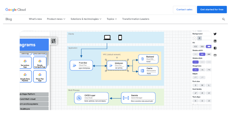Select the Backend Cloud SQL node
Image resolution: width=231 pixels, height=115 pixels.
[x=148, y=59]
